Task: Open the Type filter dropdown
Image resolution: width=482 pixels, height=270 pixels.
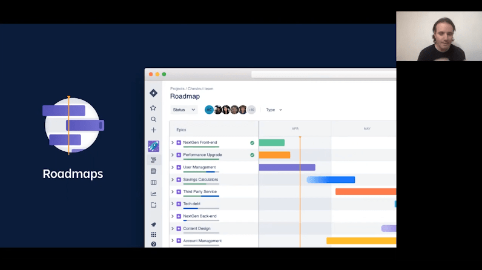Action: (x=274, y=110)
